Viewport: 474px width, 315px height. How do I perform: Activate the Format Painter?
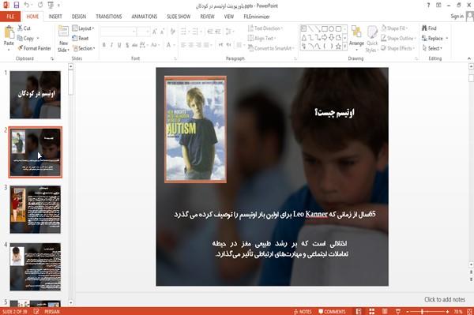(34, 48)
